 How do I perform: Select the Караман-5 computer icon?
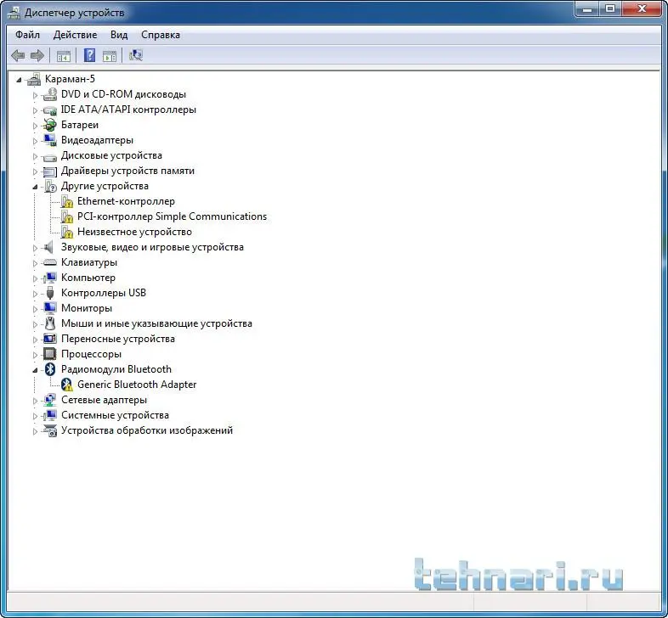[x=34, y=79]
